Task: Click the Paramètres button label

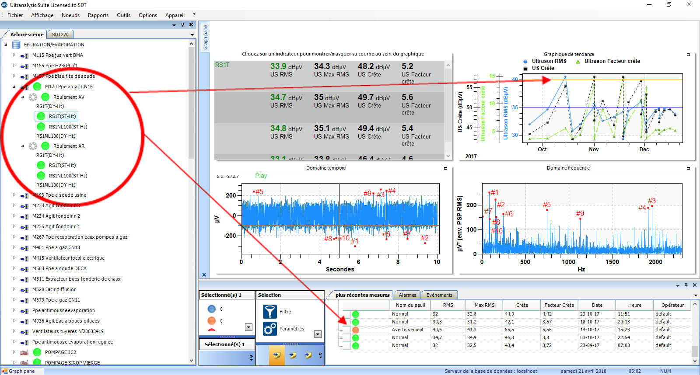Action: pos(292,329)
